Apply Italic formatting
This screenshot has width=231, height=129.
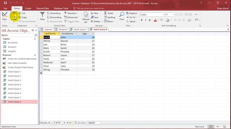pyautogui.click(x=145, y=20)
